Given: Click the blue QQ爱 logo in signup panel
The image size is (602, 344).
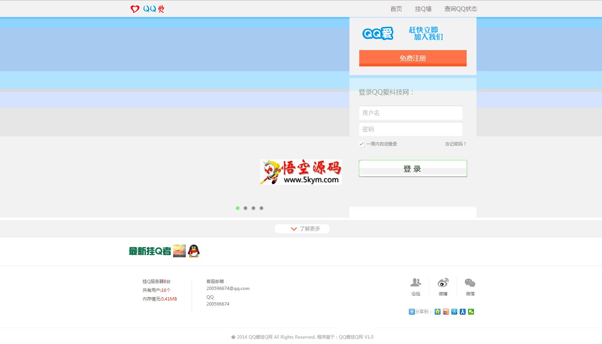Looking at the screenshot, I should 378,33.
